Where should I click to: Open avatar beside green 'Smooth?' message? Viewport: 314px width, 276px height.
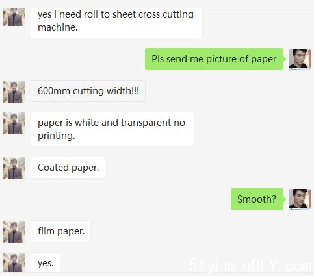300,199
